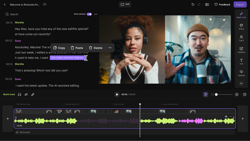Screen dimensions: 250x141
Task: Click the line "That's amazing! Which tool did you use?"
Action: pos(41,70)
